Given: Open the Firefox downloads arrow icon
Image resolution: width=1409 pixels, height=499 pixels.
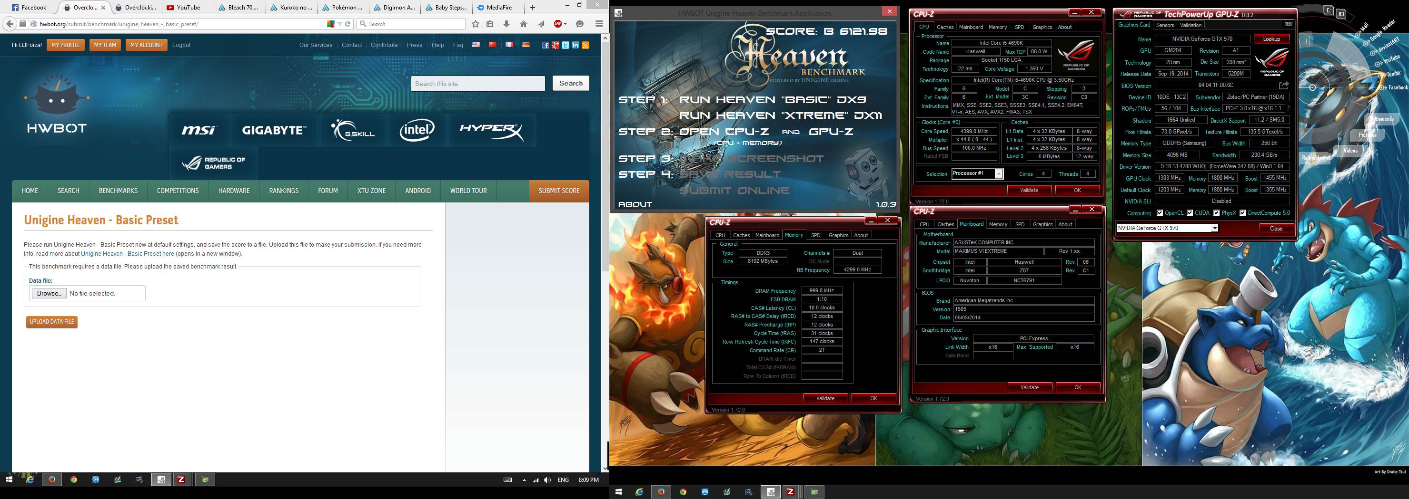Looking at the screenshot, I should tap(506, 24).
